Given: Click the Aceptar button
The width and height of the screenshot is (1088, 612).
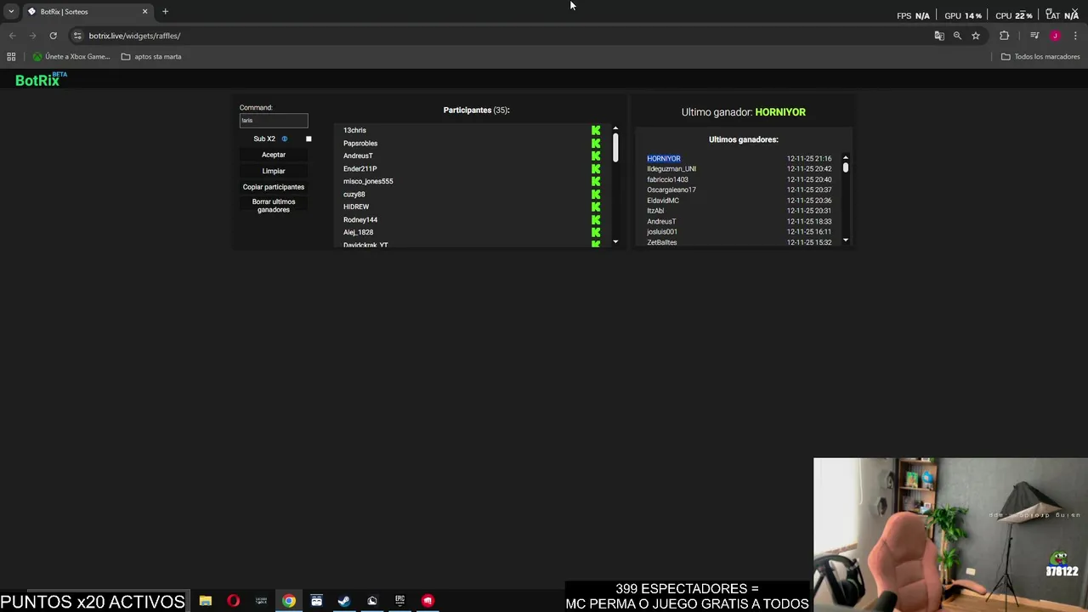Looking at the screenshot, I should (274, 155).
